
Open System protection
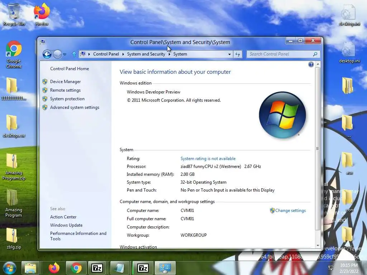coord(67,99)
